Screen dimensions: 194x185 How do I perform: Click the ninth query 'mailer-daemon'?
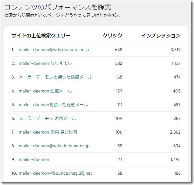click(34, 159)
